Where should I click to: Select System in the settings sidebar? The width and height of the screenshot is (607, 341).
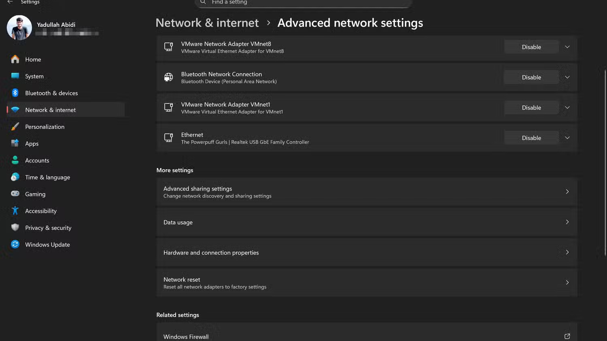[x=34, y=76]
